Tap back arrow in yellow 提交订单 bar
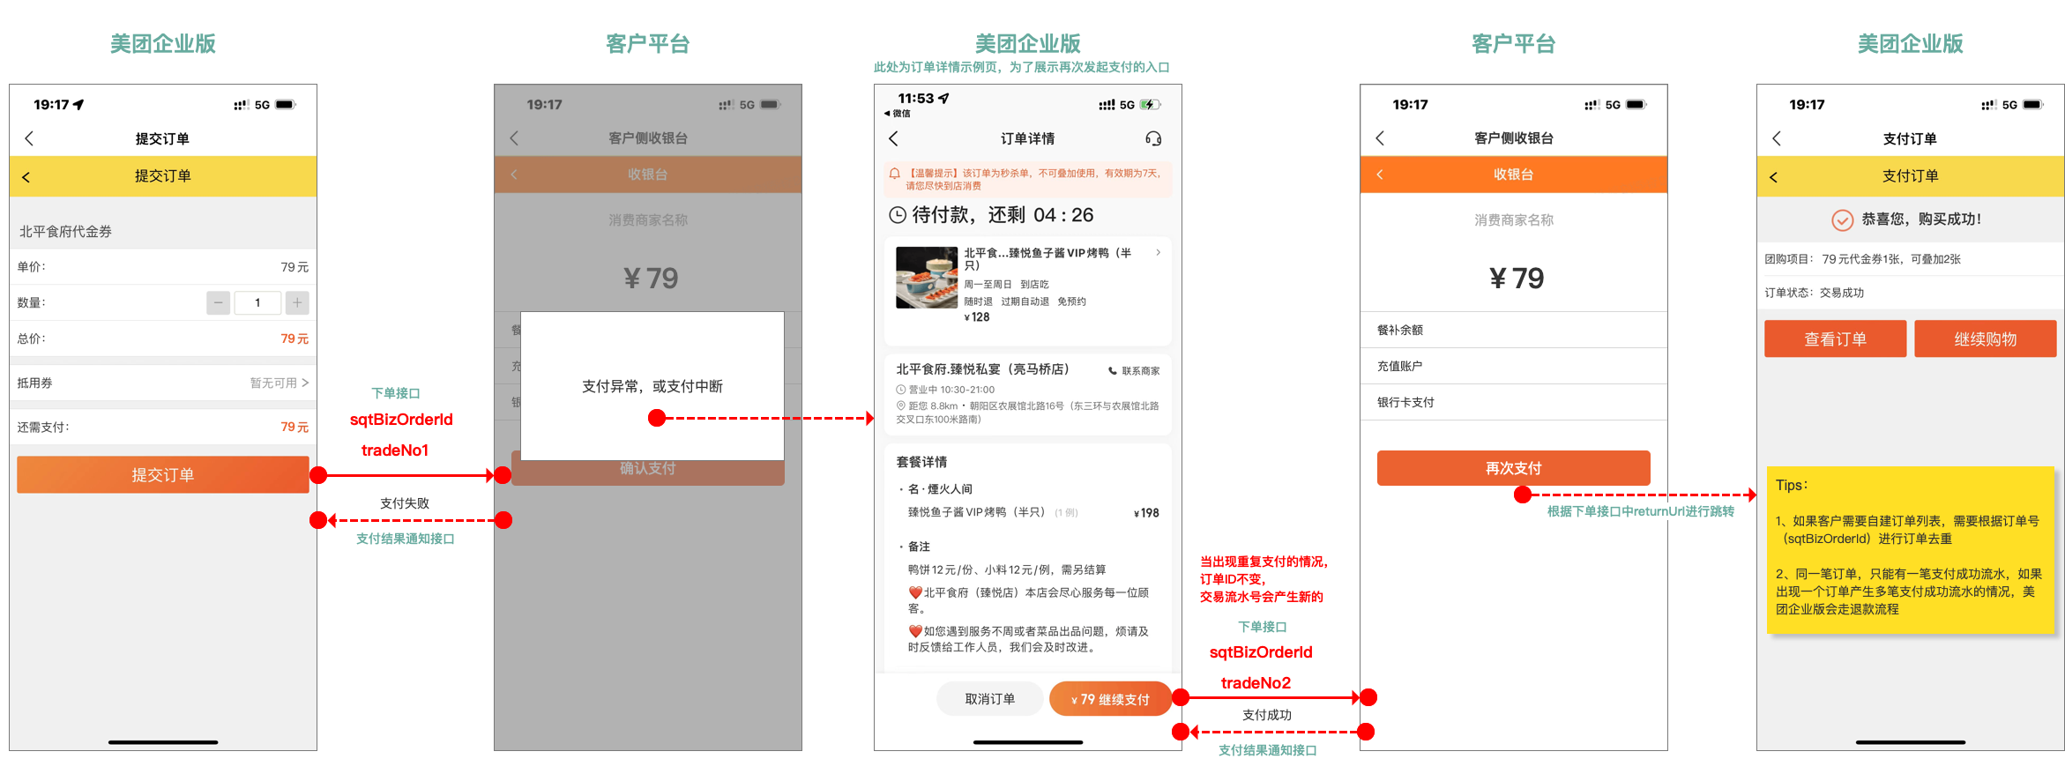This screenshot has width=2065, height=759. coord(26,177)
